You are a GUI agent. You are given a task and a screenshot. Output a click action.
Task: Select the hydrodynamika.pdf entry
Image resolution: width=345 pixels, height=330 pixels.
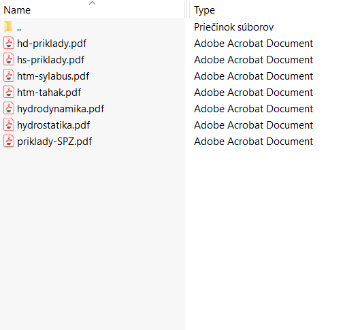(x=61, y=109)
